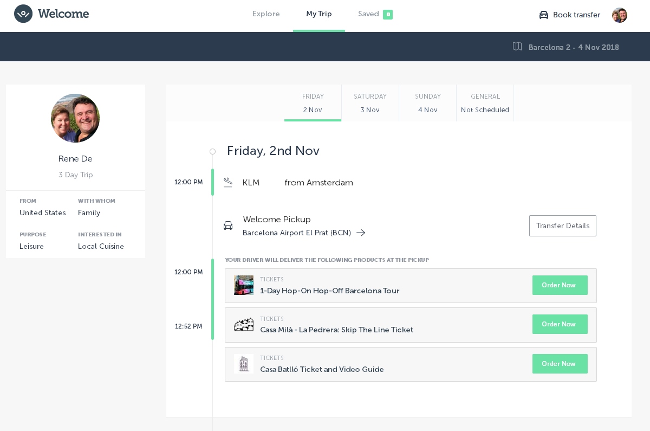This screenshot has height=431, width=650.
Task: Click the taxi icon beside Welcome Pickup
Action: click(x=228, y=226)
